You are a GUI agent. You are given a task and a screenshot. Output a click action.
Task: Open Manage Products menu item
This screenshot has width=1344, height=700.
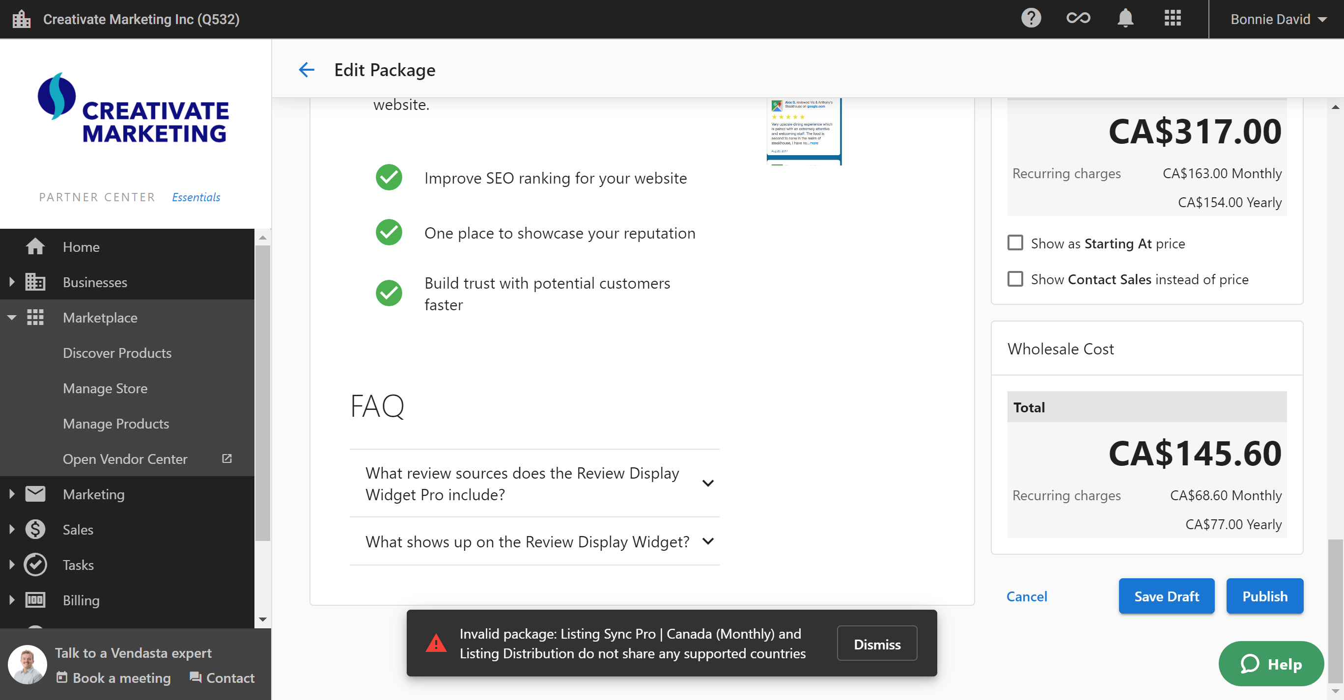click(x=116, y=424)
